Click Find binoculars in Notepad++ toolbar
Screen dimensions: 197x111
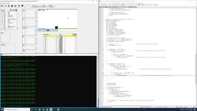(x=123, y=5)
